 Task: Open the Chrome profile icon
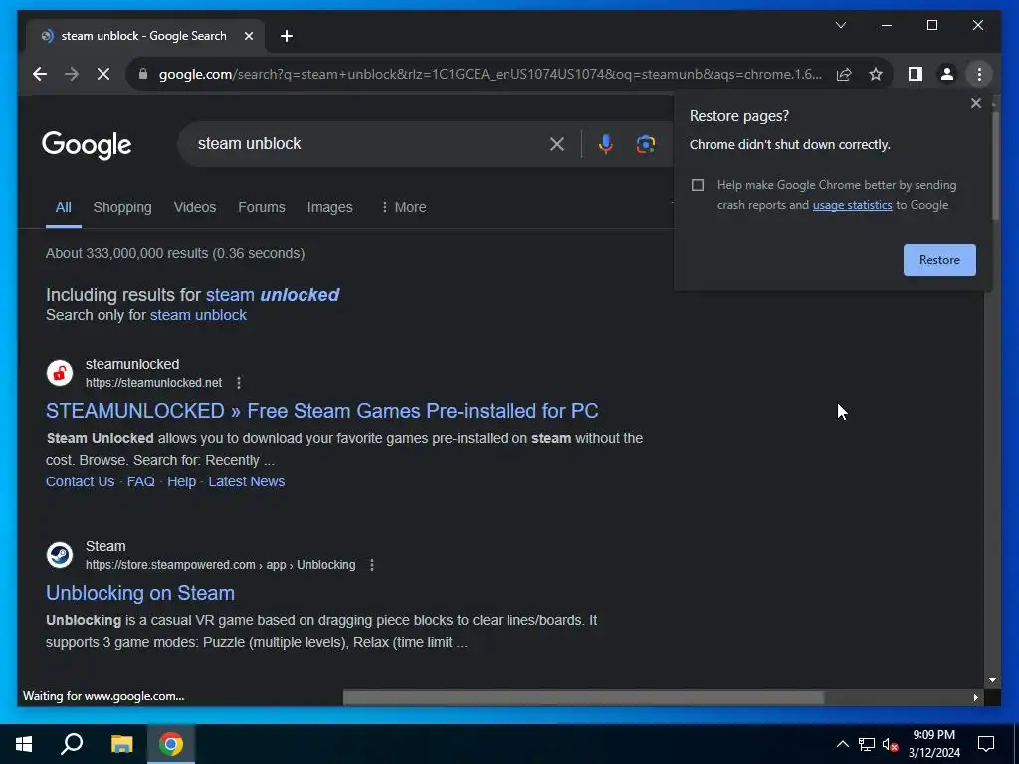(x=947, y=74)
